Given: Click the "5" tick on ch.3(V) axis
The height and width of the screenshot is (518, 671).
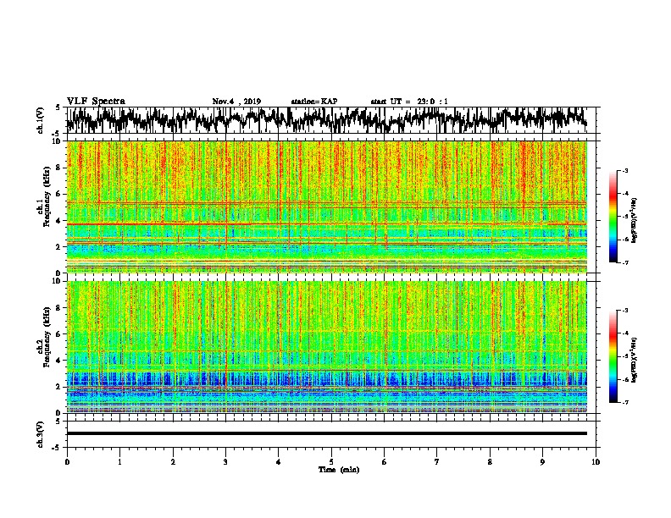Looking at the screenshot, I should click(58, 422).
